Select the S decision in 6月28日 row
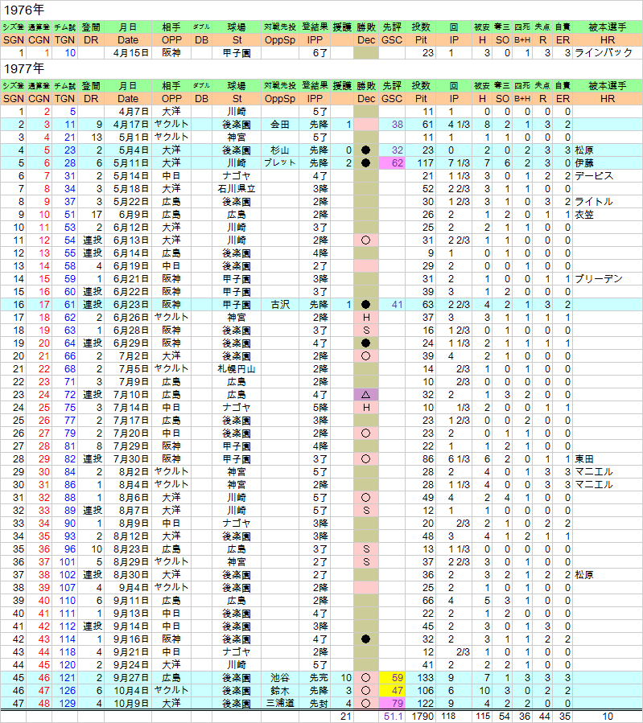This screenshot has width=643, height=723. [x=366, y=331]
